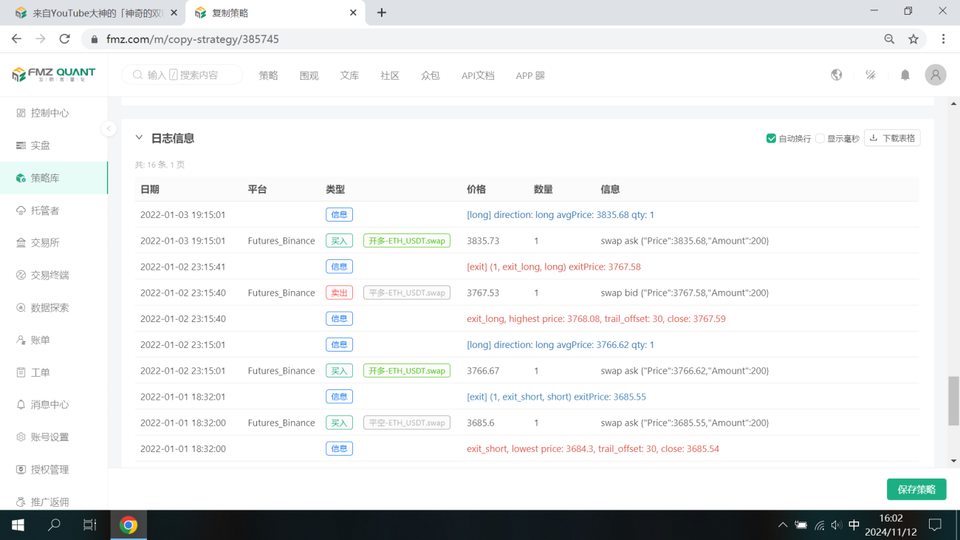Open the Windows notification center
Screen dimensions: 960x540
(x=935, y=525)
